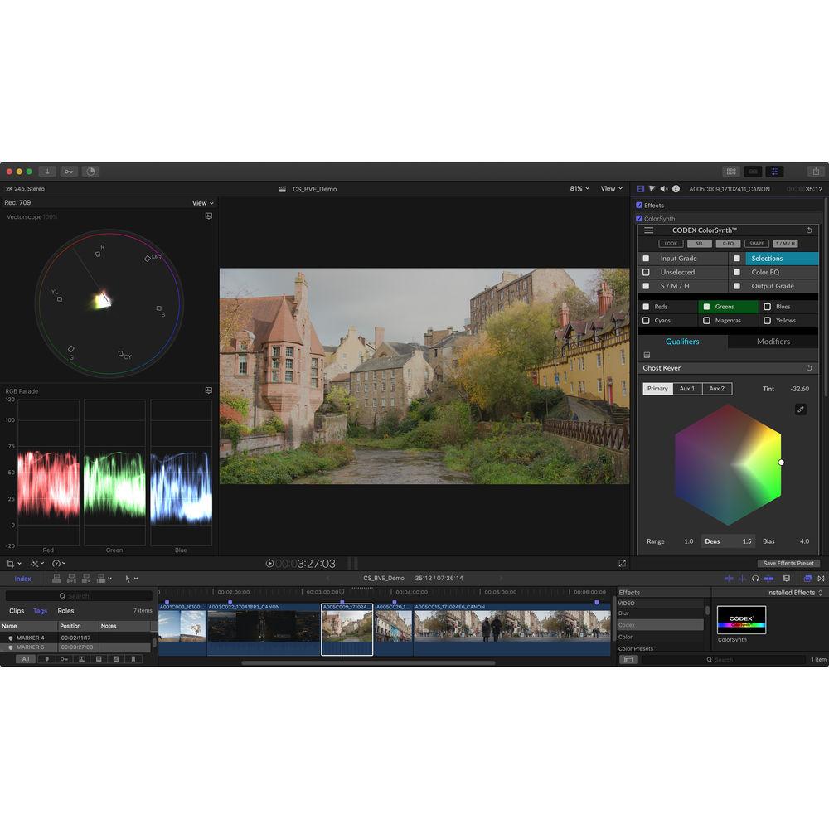Select the eyedropper beside the color hexagon
829x829 pixels.
[800, 410]
